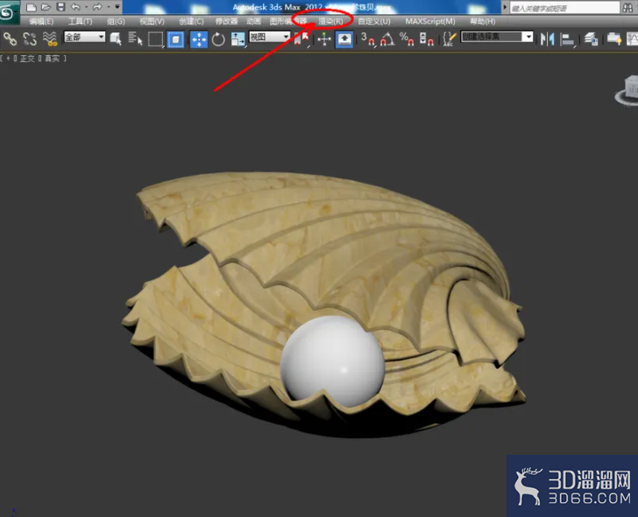Open the 动画 menu
Image resolution: width=638 pixels, height=517 pixels.
point(253,21)
